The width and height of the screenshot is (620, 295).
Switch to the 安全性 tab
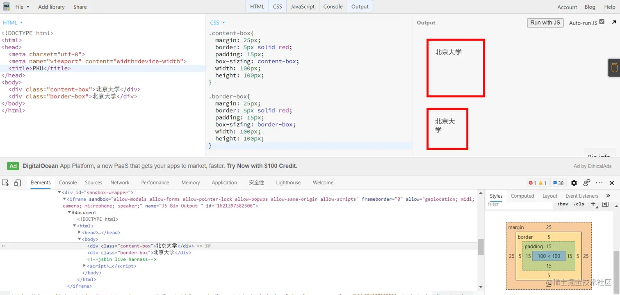pos(257,183)
